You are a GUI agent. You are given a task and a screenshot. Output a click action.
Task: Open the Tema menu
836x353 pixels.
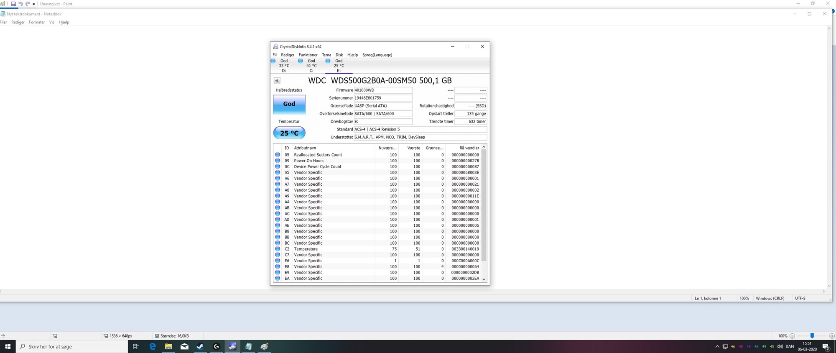click(x=326, y=55)
